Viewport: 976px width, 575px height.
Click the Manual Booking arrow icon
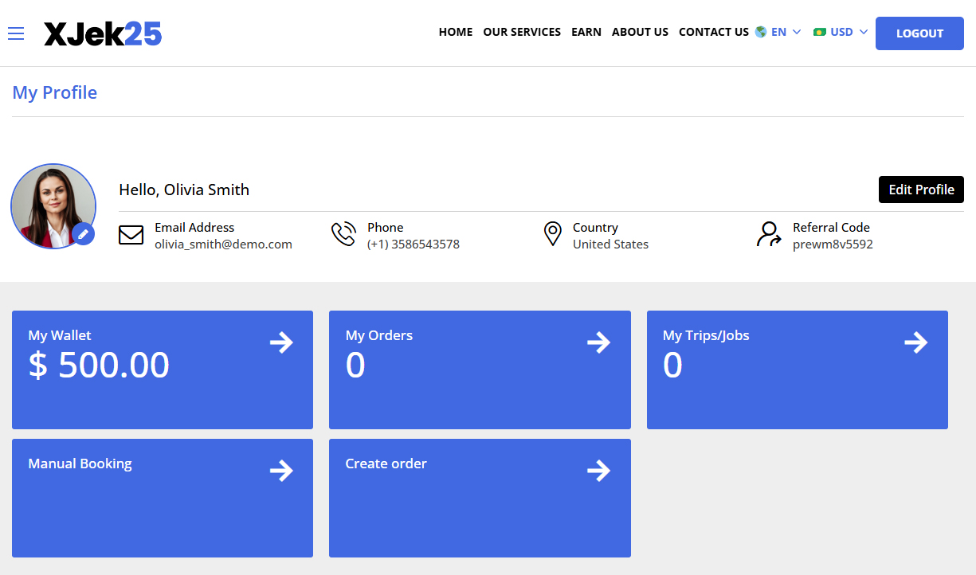[x=281, y=471]
